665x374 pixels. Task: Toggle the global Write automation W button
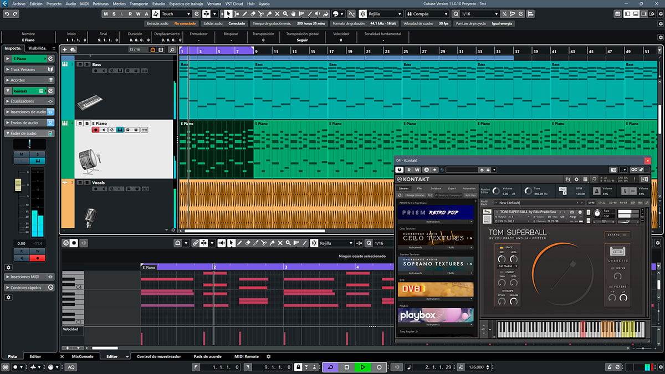click(138, 14)
